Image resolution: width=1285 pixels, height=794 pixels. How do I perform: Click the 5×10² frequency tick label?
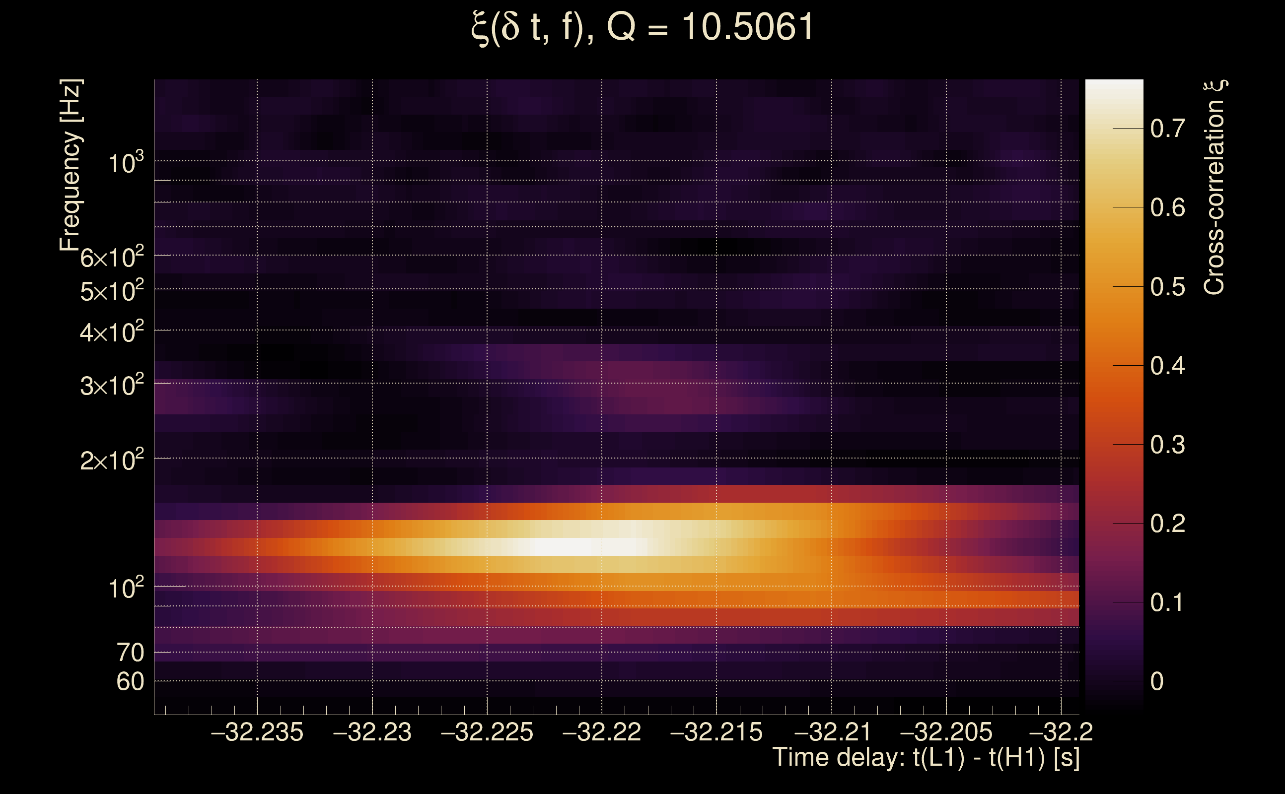[x=111, y=291]
